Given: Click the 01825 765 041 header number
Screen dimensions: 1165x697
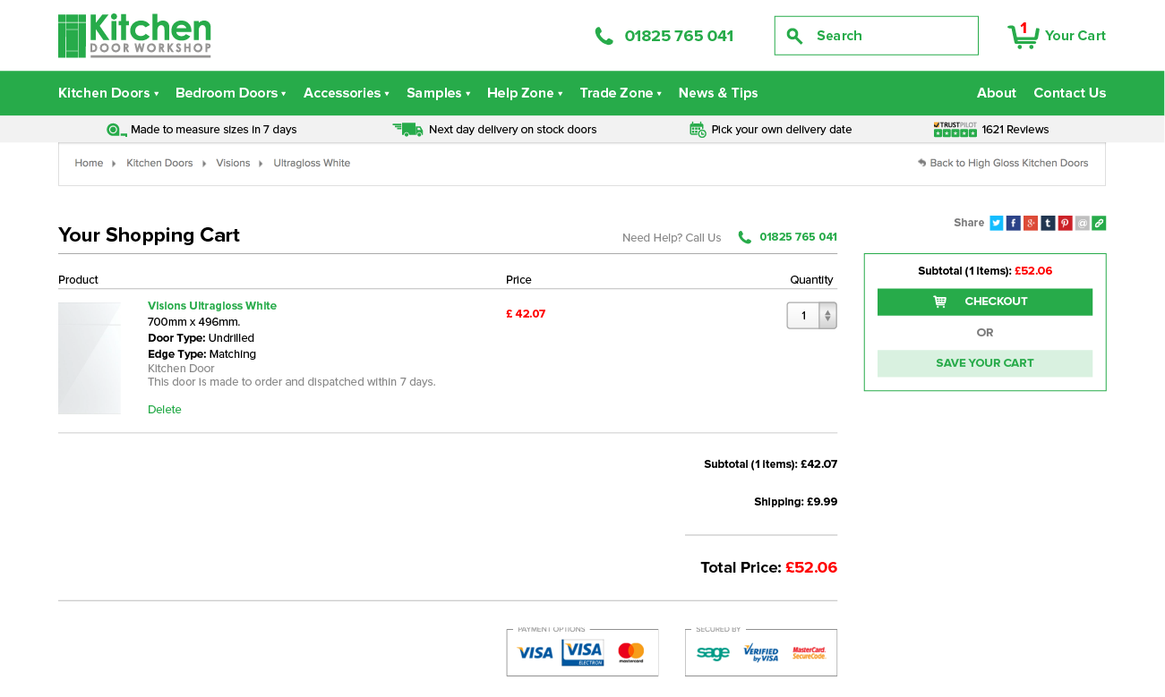Looking at the screenshot, I should pyautogui.click(x=679, y=36).
